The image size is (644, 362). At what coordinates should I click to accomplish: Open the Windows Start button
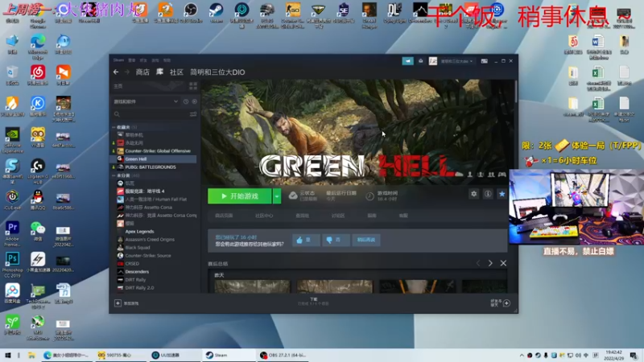click(7, 355)
